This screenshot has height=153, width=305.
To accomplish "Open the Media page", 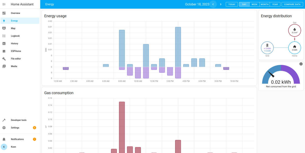I will pos(20,66).
